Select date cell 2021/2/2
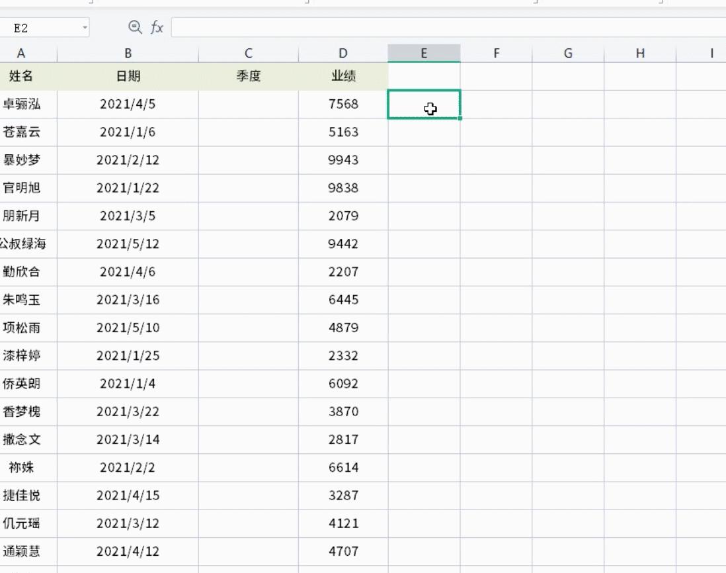Screen dimensions: 726x573 coord(128,468)
